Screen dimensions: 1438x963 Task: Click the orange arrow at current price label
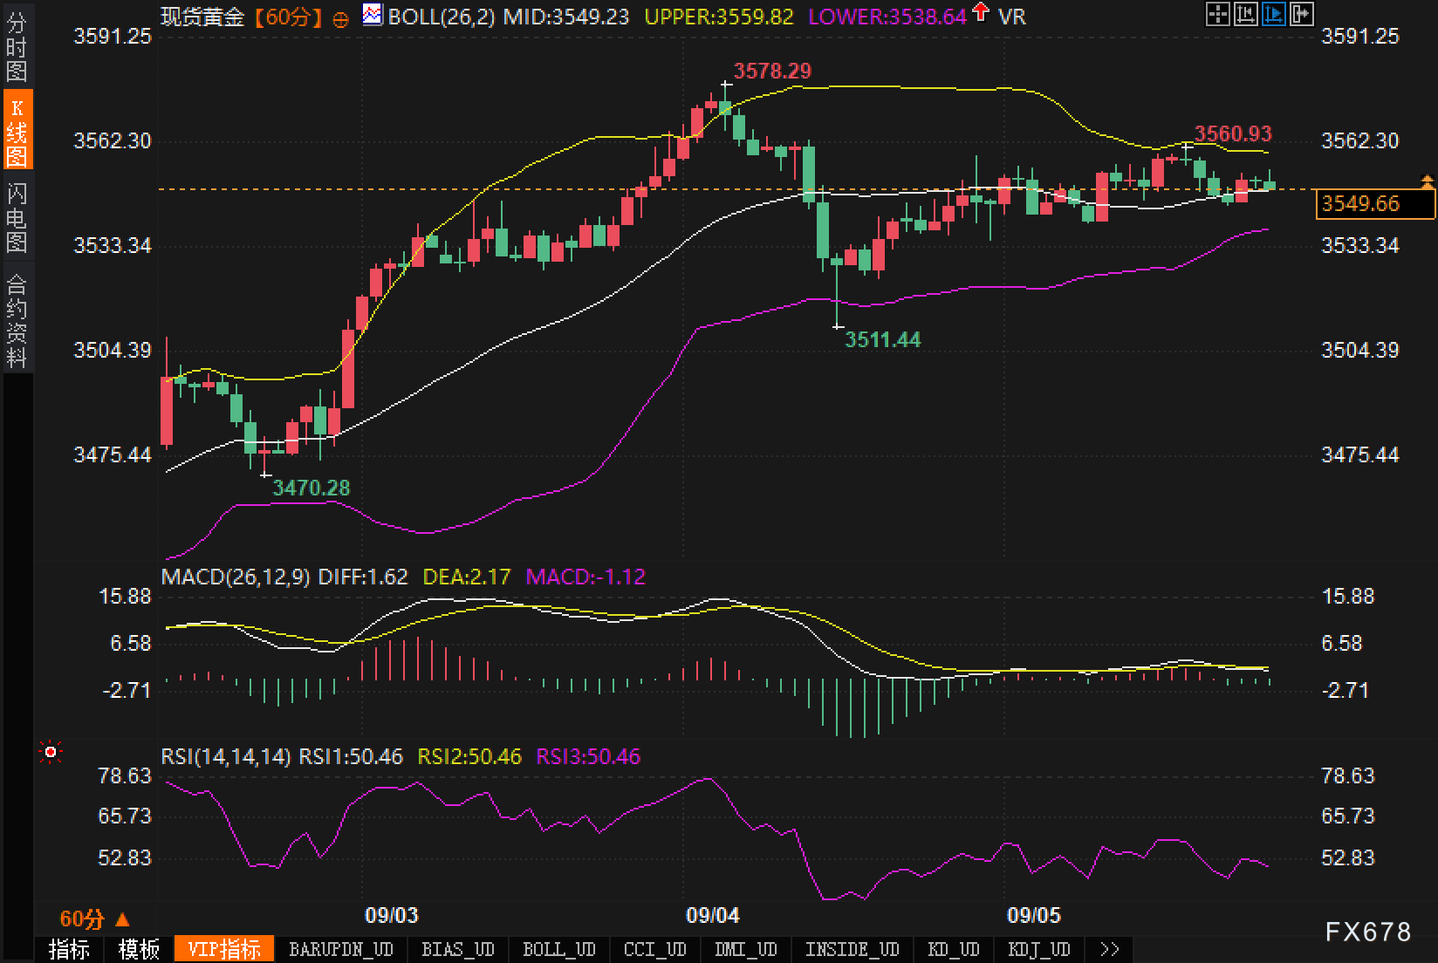(1427, 182)
